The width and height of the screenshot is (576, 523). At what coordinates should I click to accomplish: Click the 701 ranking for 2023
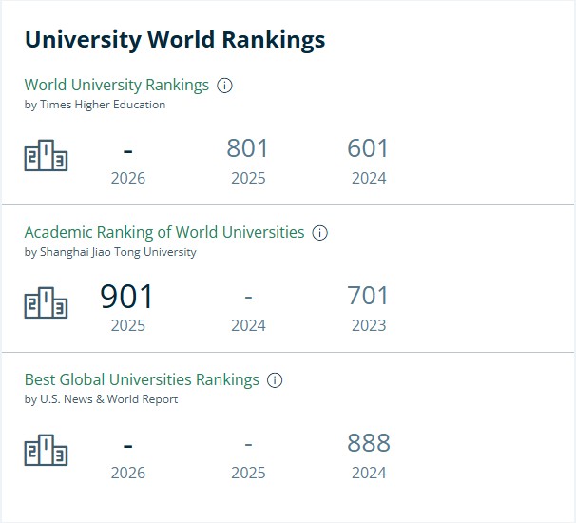coord(368,296)
